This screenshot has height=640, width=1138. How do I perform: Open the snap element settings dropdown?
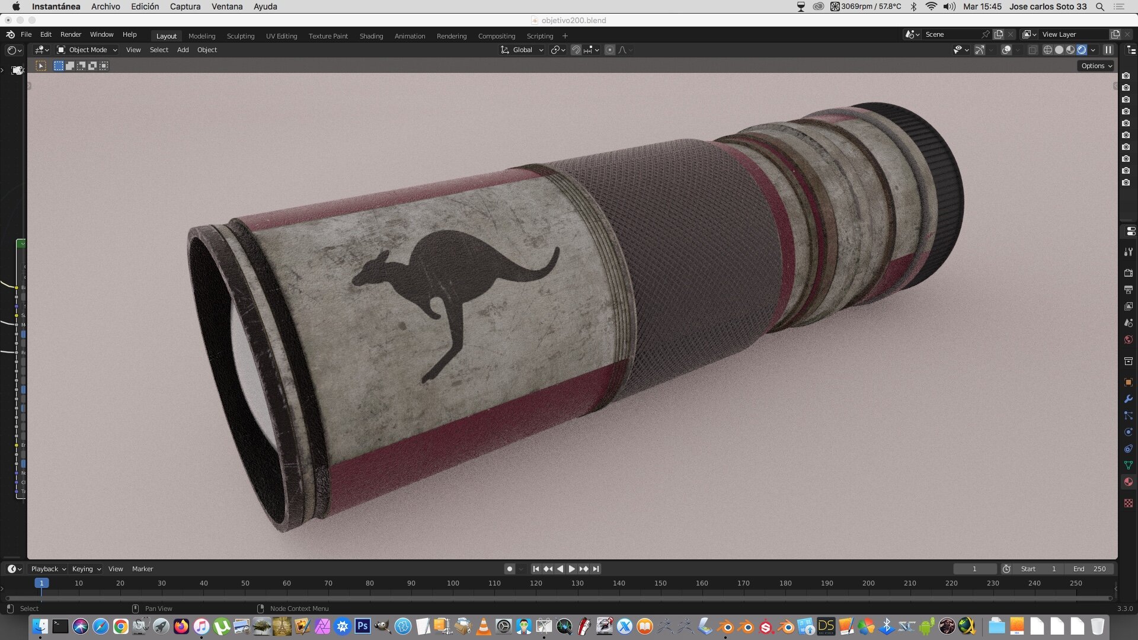tap(592, 50)
